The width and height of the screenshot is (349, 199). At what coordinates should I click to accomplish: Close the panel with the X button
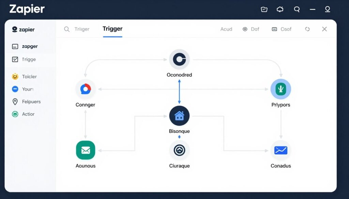coord(324,29)
